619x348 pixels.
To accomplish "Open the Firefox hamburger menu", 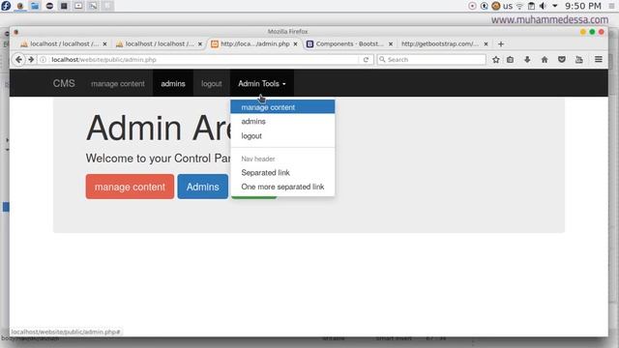I will pos(599,60).
